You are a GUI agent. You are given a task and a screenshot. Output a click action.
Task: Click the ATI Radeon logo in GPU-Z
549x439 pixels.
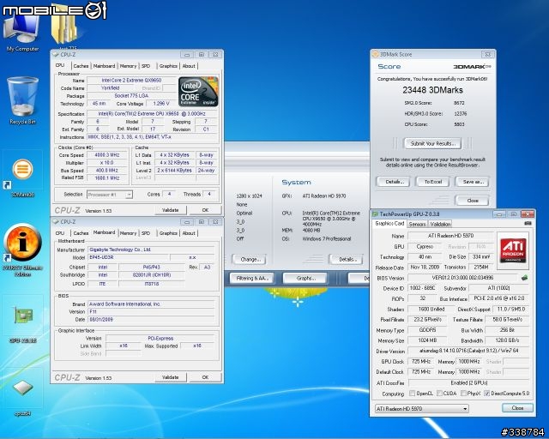click(513, 250)
